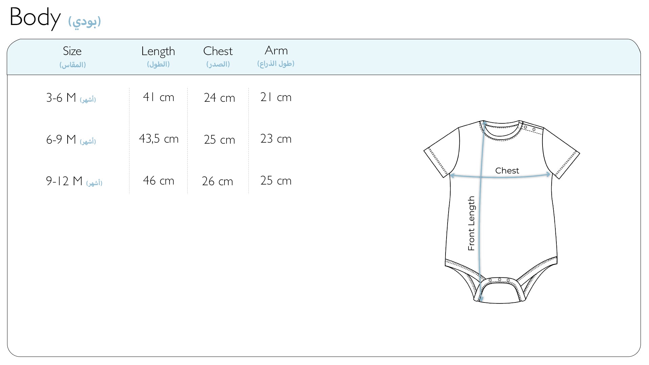Click the "Body" title heading
Screen dimensions: 649x365
pos(35,18)
